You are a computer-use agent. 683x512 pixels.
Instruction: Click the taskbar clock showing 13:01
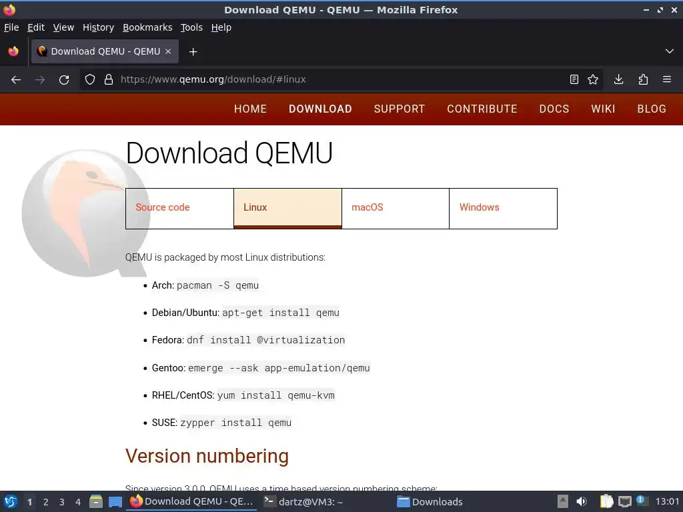pos(667,501)
